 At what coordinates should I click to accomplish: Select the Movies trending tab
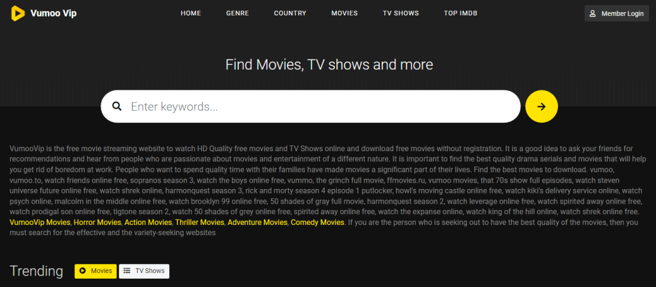coord(96,271)
